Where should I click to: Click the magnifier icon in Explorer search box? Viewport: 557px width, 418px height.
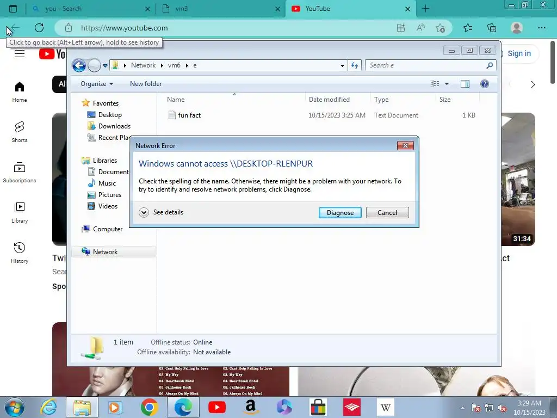[x=490, y=65]
